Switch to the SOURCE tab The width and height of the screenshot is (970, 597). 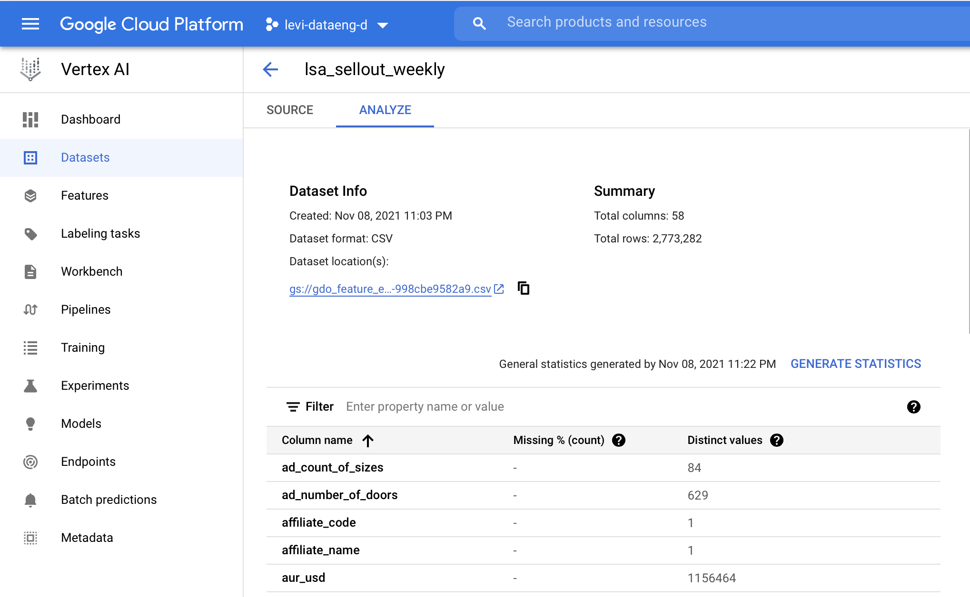290,110
